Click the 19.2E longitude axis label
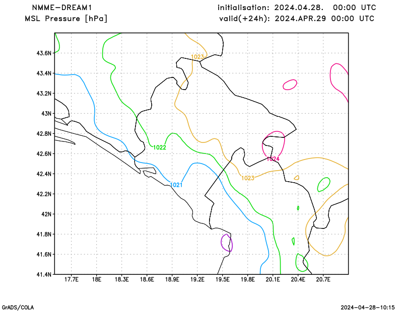Image resolution: width=403 pixels, height=311 pixels. (197, 279)
